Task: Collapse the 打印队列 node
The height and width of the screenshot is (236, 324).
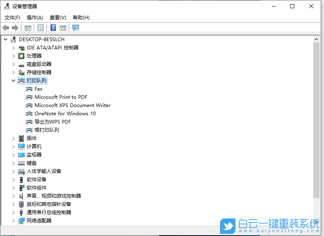Action: click(x=14, y=81)
